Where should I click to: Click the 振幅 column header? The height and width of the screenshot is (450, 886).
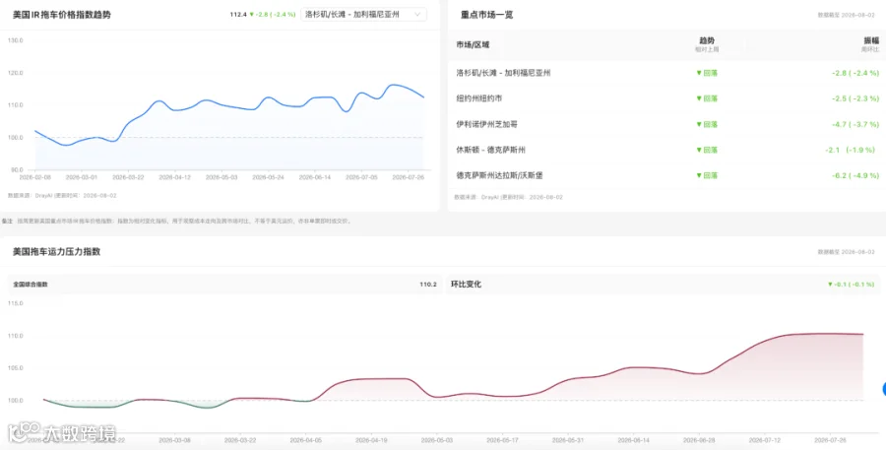[871, 40]
